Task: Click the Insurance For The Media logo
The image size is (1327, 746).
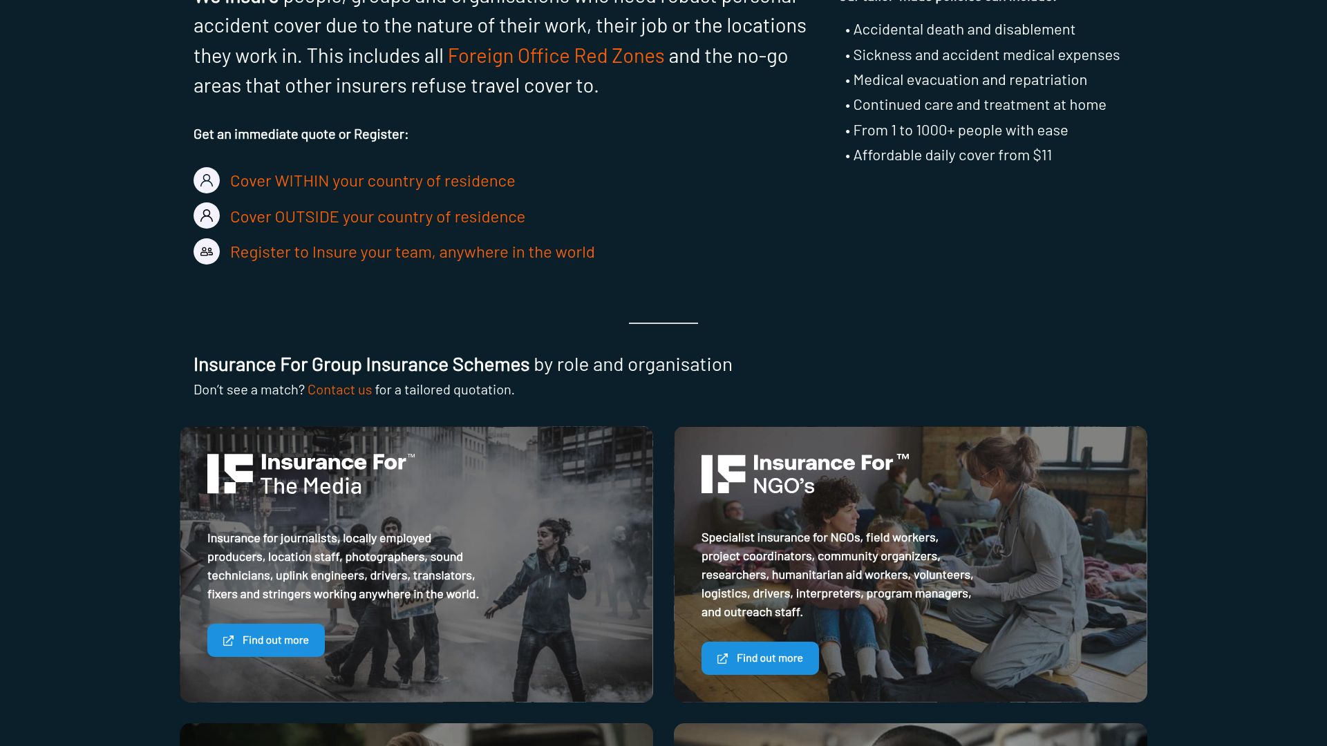Action: [x=311, y=474]
